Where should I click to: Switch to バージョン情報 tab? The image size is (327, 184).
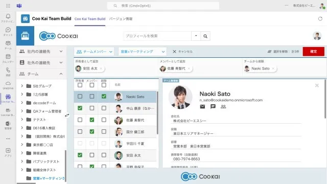coord(121,19)
